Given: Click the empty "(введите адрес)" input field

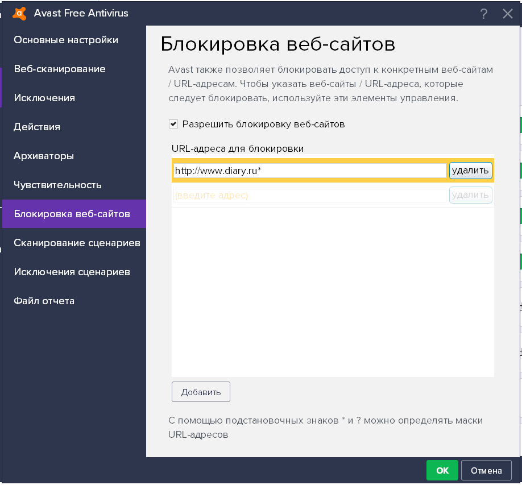Looking at the screenshot, I should coord(310,194).
